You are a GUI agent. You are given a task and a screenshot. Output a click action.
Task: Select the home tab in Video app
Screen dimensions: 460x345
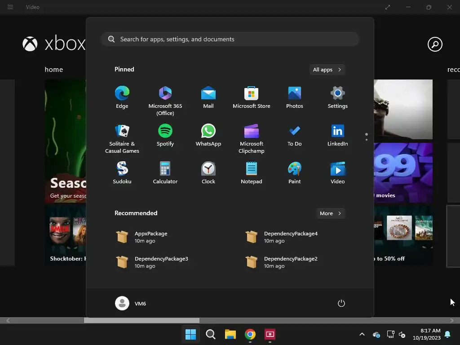54,70
